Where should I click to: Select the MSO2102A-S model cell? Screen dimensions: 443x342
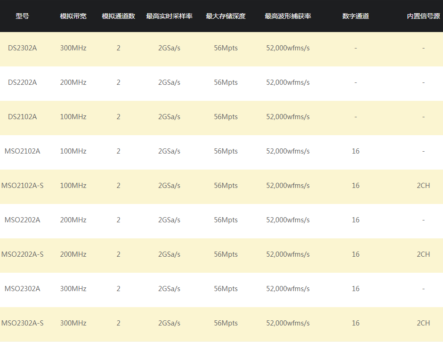[x=22, y=186]
